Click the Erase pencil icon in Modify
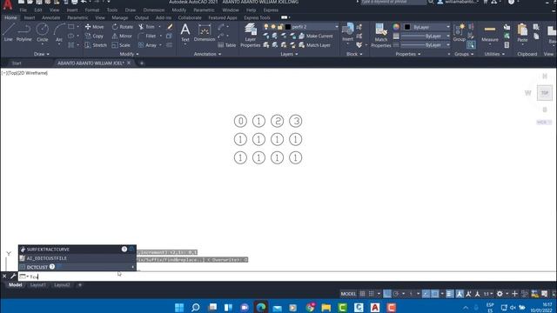Image resolution: width=557 pixels, height=313 pixels. [170, 27]
